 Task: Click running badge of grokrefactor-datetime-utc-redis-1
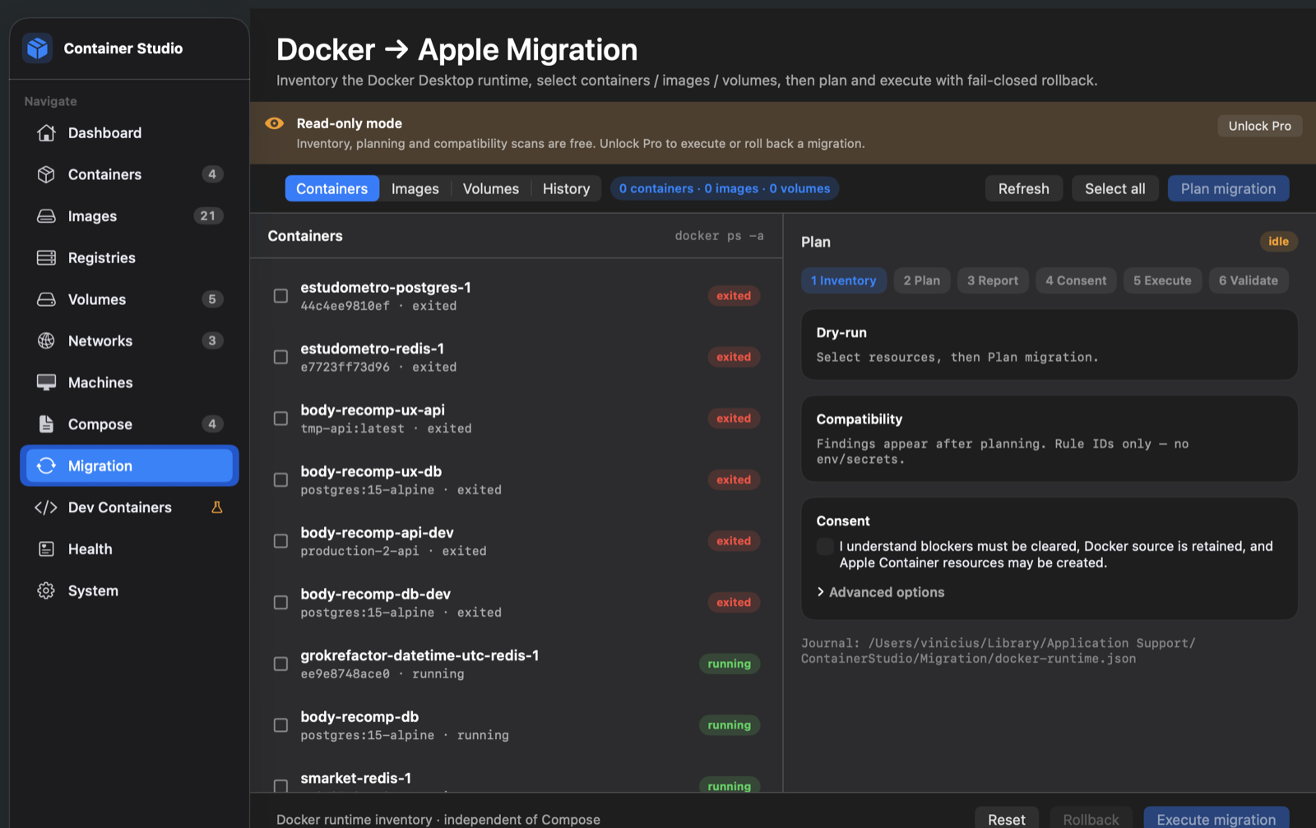(x=730, y=664)
